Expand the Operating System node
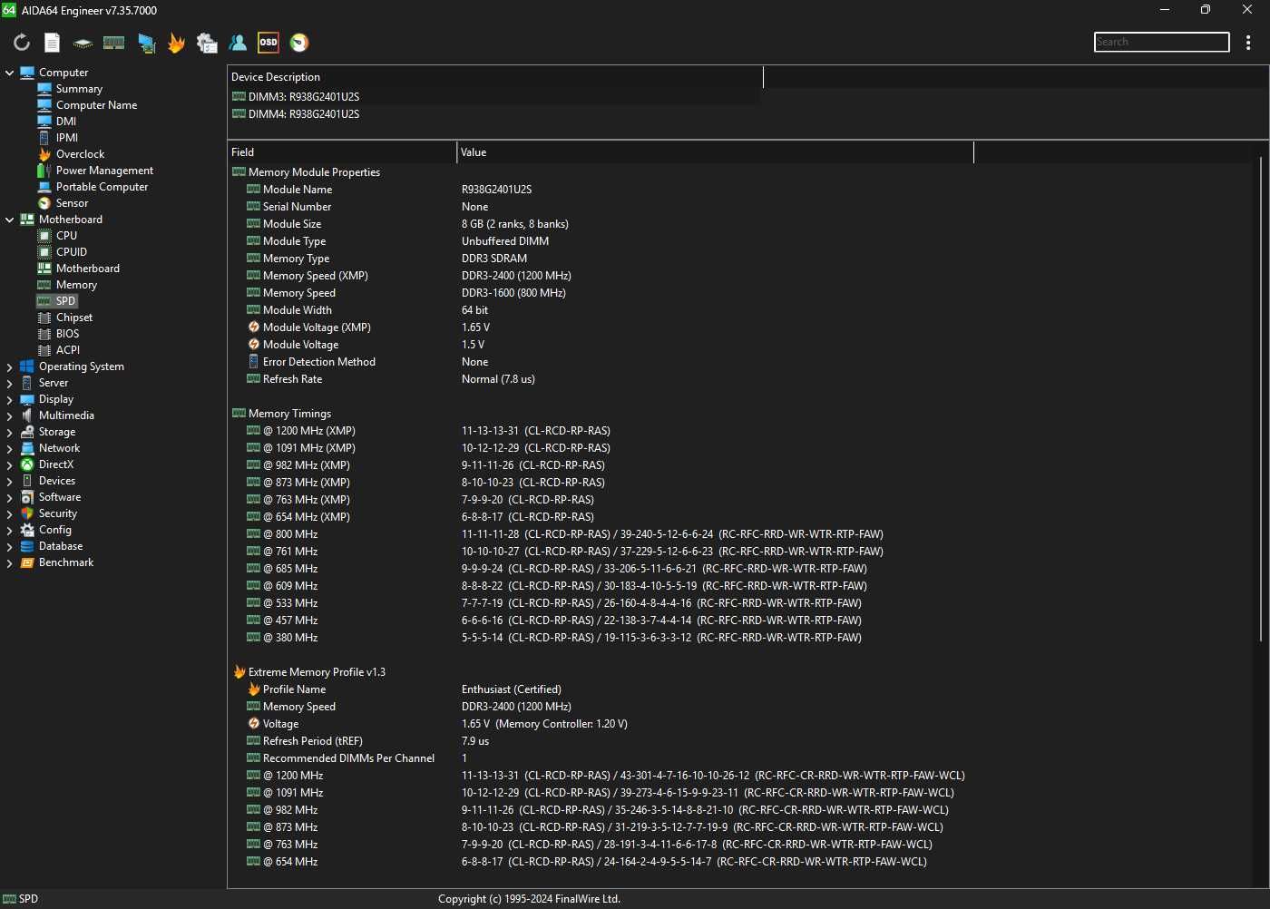The width and height of the screenshot is (1270, 909). [x=10, y=367]
